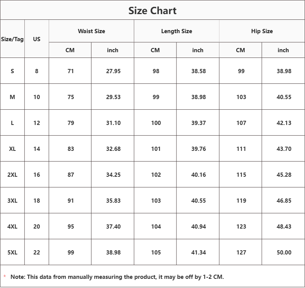Click the 5XL size row label

pyautogui.click(x=12, y=253)
